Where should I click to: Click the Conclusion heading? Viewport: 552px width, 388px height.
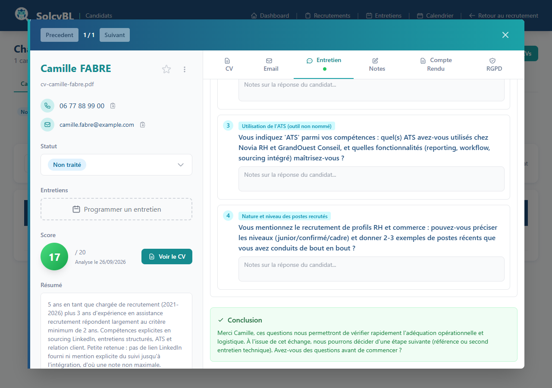click(x=245, y=320)
